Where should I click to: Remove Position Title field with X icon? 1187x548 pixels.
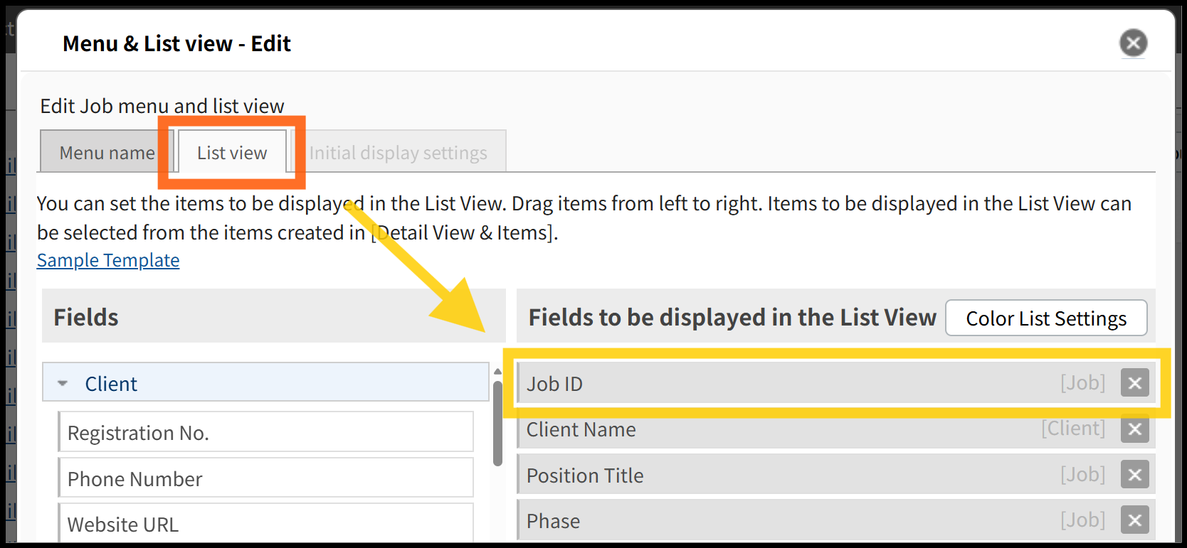(x=1135, y=475)
